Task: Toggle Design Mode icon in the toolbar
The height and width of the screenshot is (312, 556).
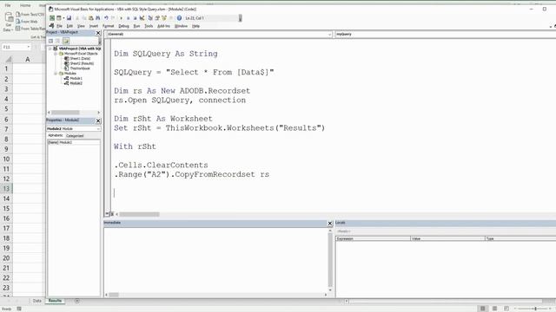Action: [x=142, y=18]
